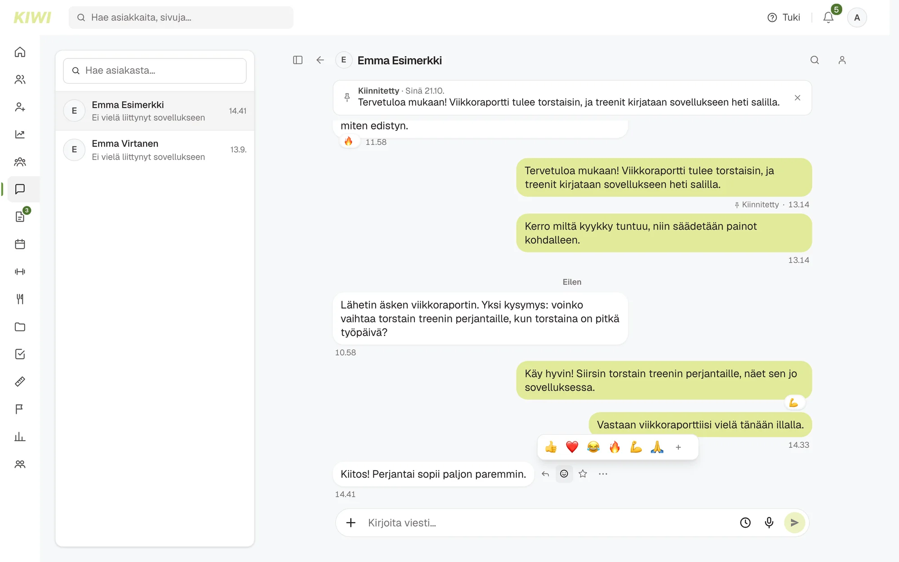This screenshot has width=899, height=562.
Task: Toggle the emoji reaction picker button
Action: (x=564, y=474)
